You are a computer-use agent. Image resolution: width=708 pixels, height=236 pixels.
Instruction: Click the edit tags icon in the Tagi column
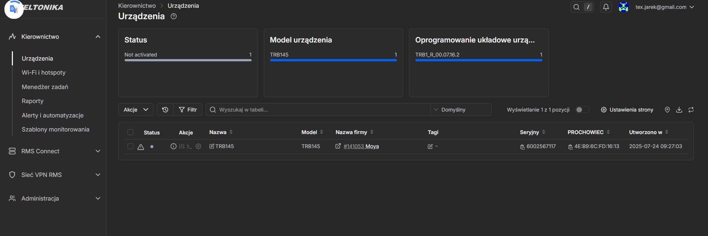430,147
